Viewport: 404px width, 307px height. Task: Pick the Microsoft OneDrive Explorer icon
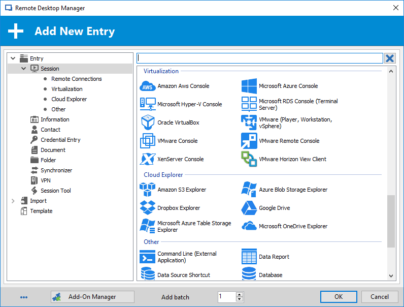(x=249, y=226)
